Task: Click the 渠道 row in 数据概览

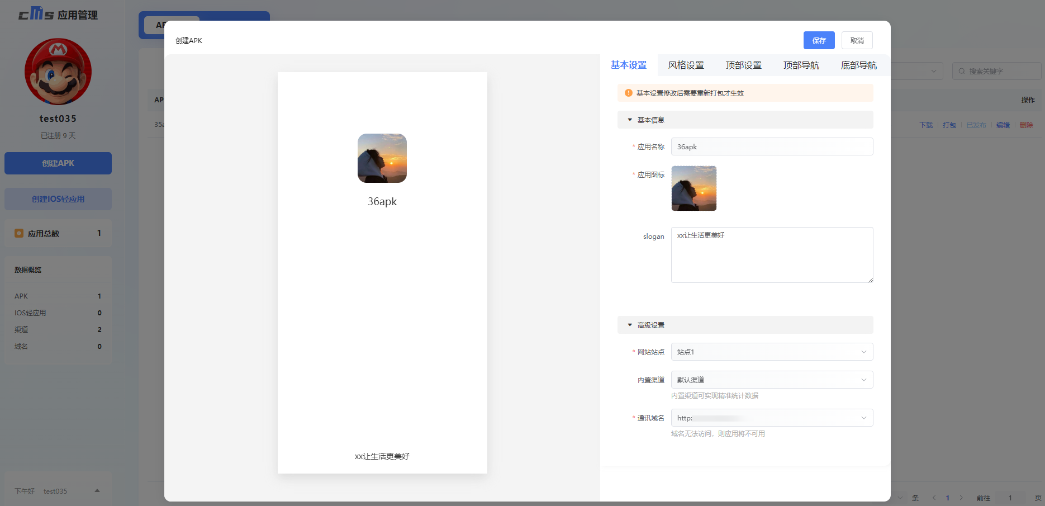Action: pyautogui.click(x=58, y=329)
